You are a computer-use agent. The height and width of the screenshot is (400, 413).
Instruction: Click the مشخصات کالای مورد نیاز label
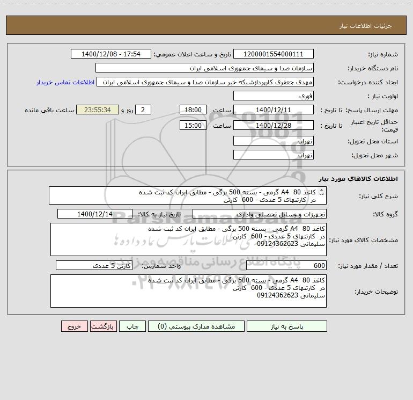pyautogui.click(x=364, y=240)
